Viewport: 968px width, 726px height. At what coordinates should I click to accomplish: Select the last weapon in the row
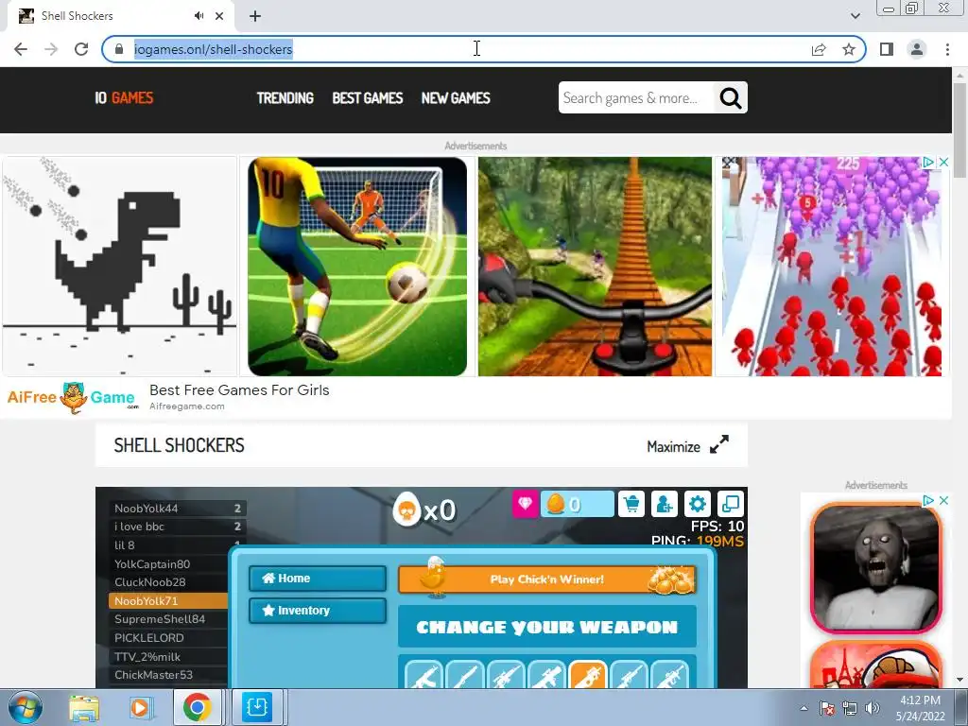670,674
